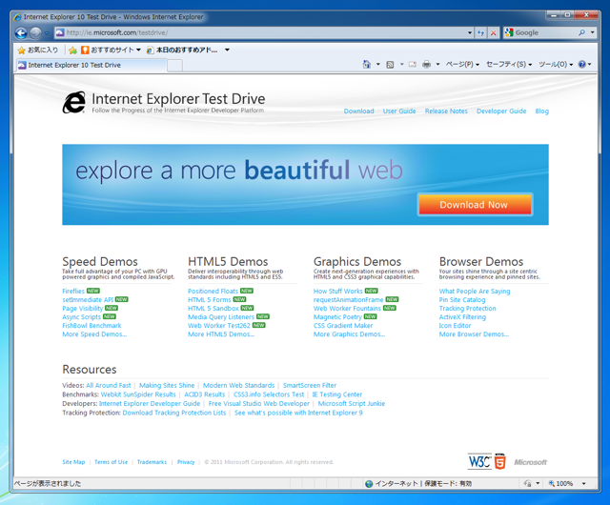Click the Home toolbar icon
The height and width of the screenshot is (505, 610).
click(x=366, y=64)
